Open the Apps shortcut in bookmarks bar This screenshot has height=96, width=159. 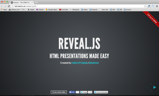(4, 10)
